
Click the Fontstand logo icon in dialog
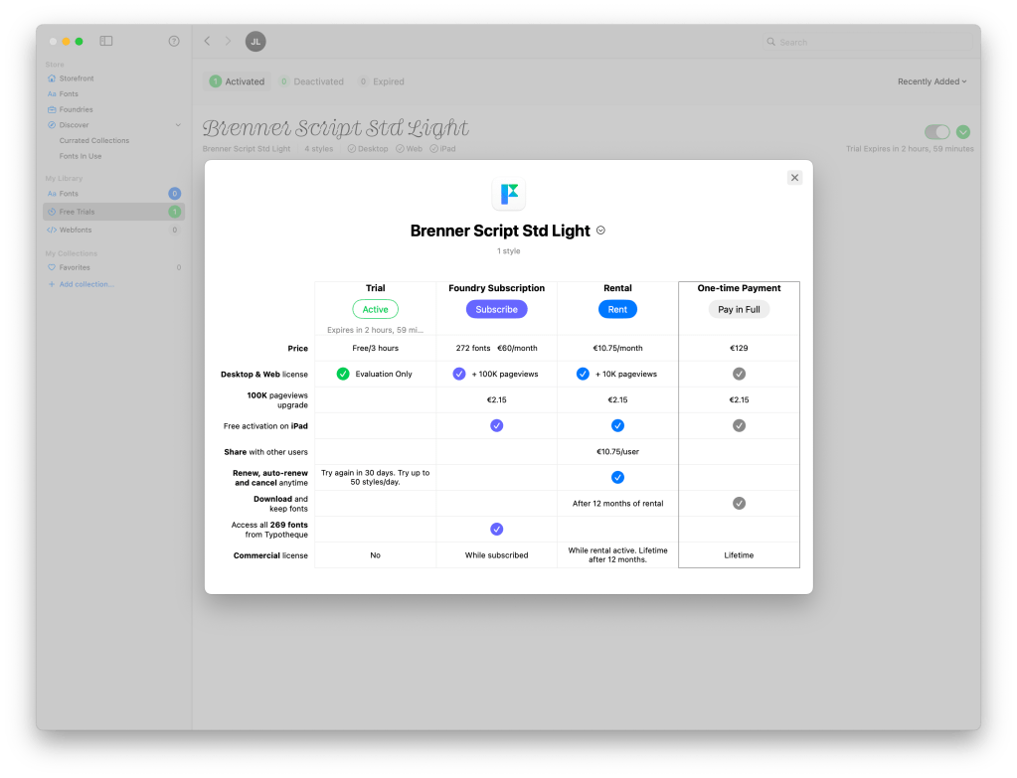[508, 194]
